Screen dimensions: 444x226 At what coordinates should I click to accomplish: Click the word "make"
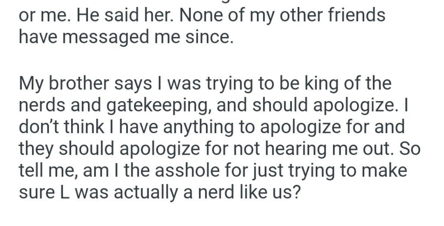click(385, 170)
